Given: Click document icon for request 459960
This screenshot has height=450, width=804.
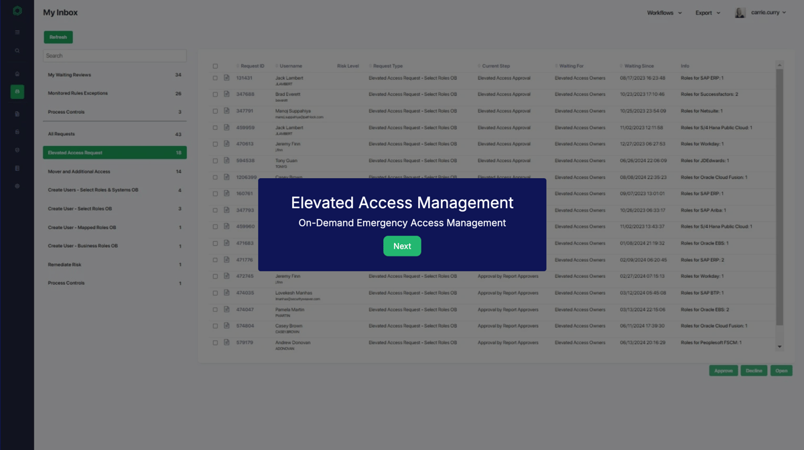Looking at the screenshot, I should (x=226, y=226).
